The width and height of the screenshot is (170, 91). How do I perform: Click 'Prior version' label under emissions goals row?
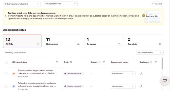(23, 89)
